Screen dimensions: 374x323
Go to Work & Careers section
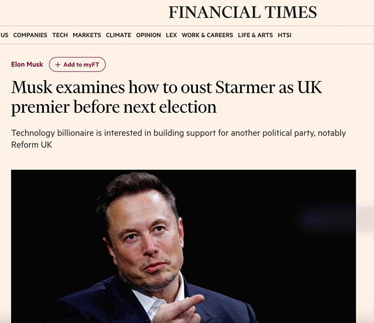[x=207, y=35]
